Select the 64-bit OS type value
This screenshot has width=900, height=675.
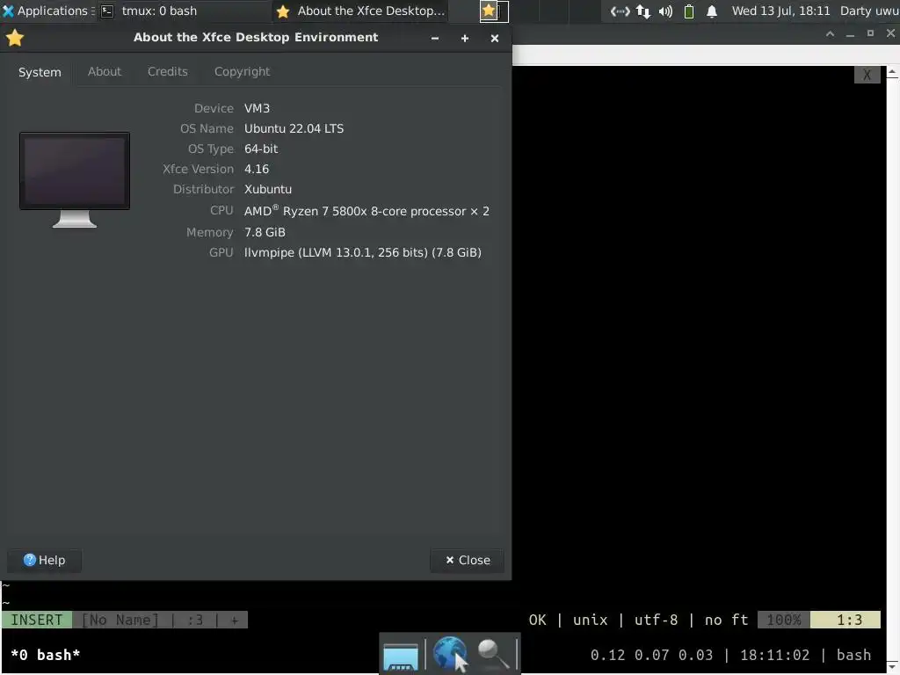(x=261, y=149)
